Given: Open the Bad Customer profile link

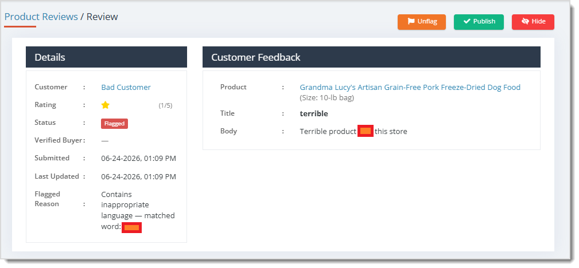Looking at the screenshot, I should pyautogui.click(x=126, y=88).
